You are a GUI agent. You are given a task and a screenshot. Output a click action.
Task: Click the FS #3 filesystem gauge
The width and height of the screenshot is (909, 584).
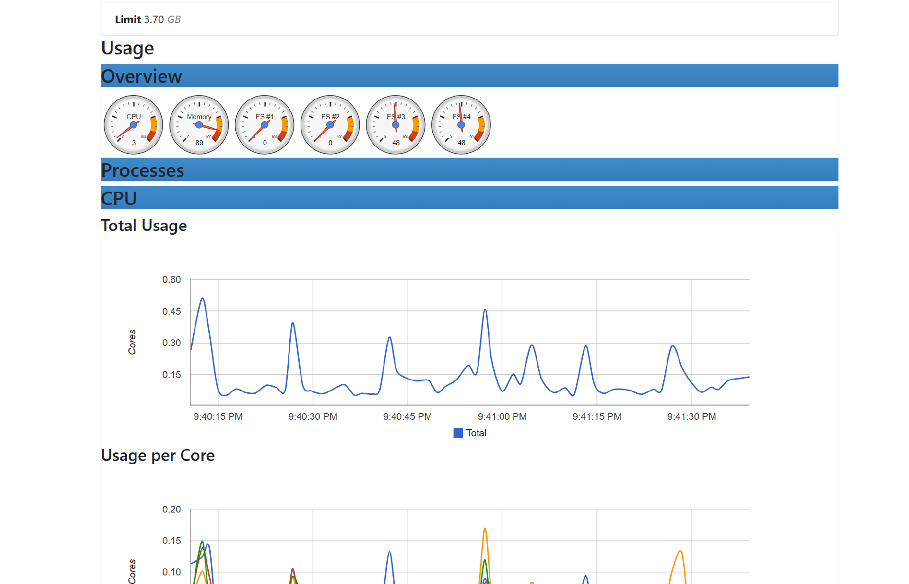[x=396, y=125]
